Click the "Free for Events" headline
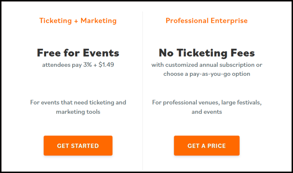 pyautogui.click(x=78, y=53)
